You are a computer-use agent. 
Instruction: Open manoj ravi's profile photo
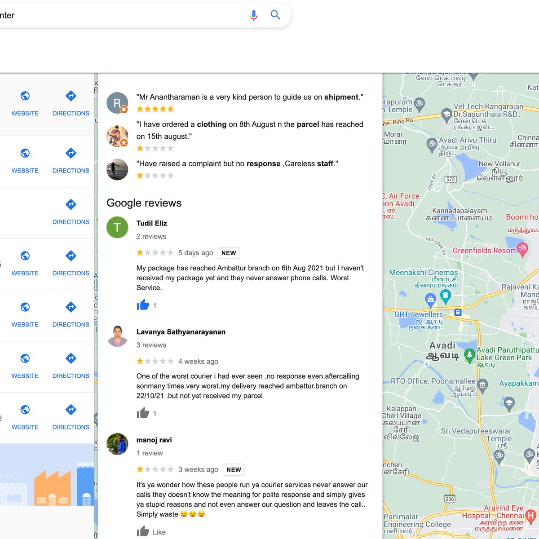pyautogui.click(x=117, y=444)
